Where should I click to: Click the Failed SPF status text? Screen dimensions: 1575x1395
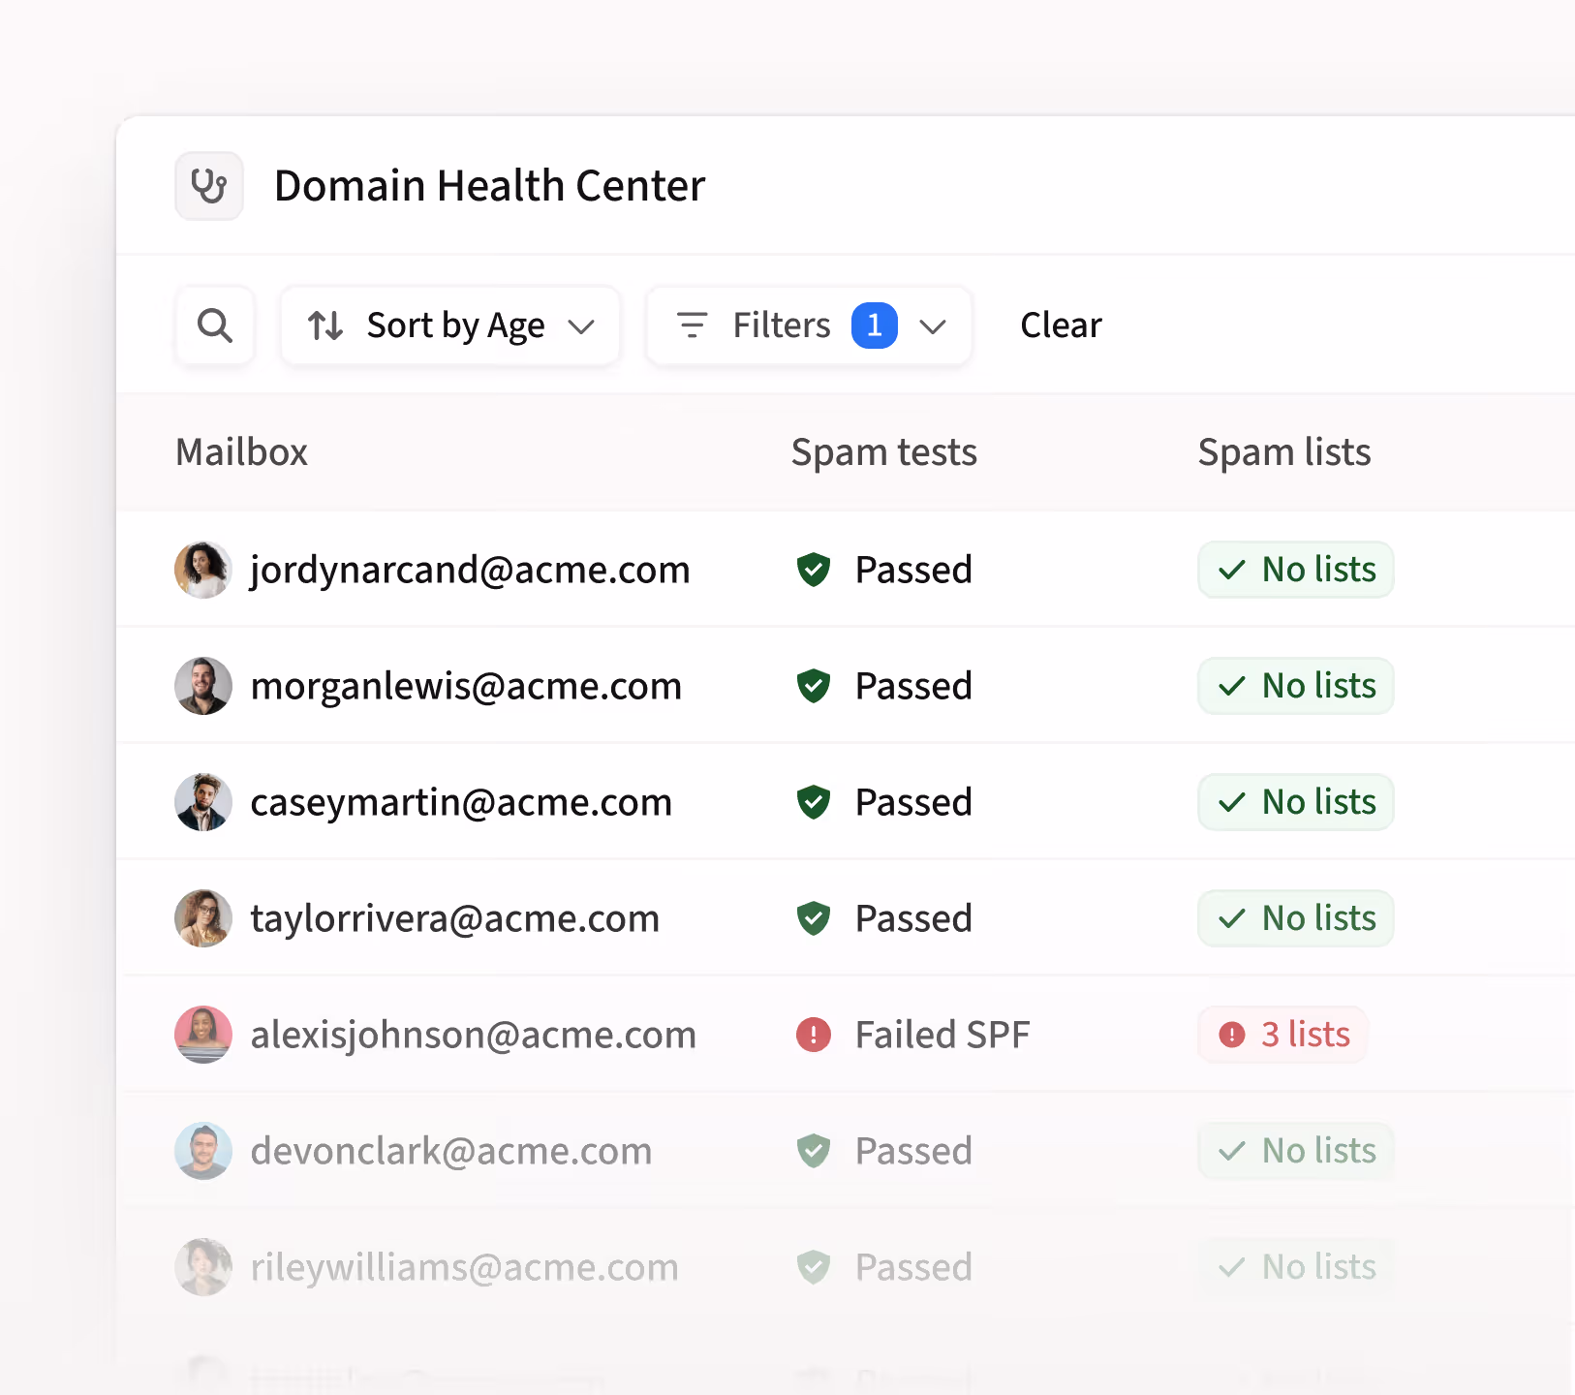[942, 1035]
